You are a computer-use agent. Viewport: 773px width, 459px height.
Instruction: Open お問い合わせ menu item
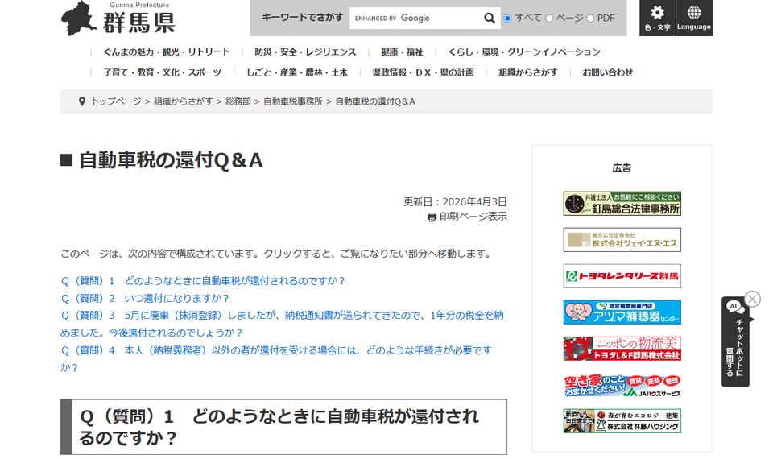click(x=607, y=72)
